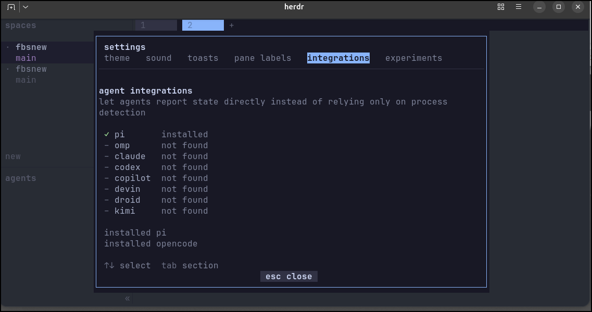Select the kimi integration row
This screenshot has height=312, width=592.
[x=156, y=211]
